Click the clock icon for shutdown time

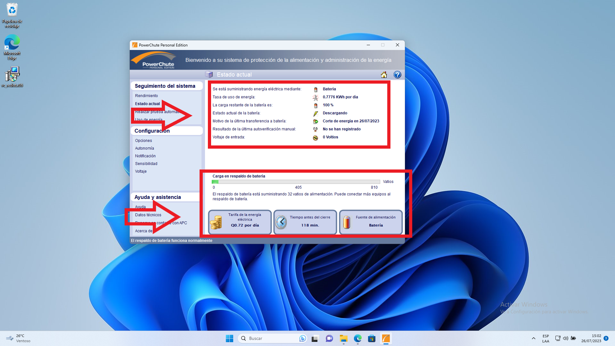pos(281,222)
